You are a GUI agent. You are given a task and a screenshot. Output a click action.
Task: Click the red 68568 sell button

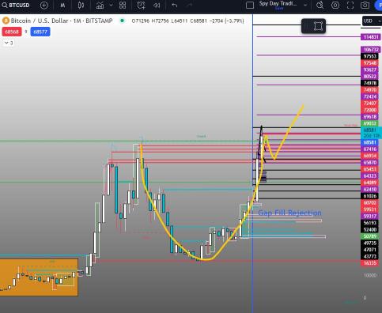coord(12,32)
